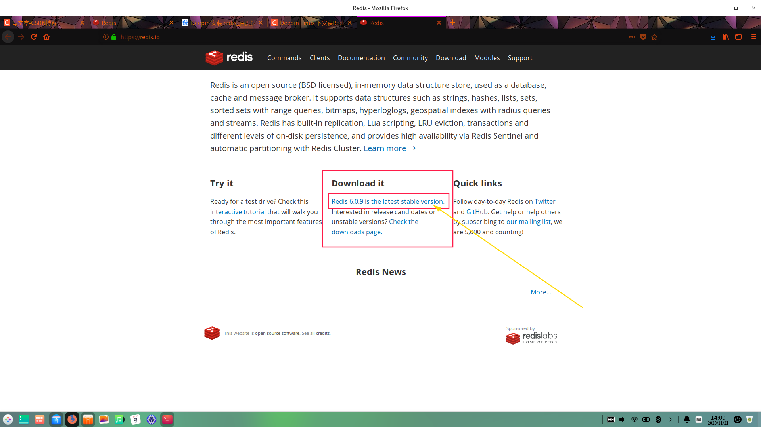Viewport: 761px width, 427px height.
Task: Open the volume control in tray
Action: point(623,419)
